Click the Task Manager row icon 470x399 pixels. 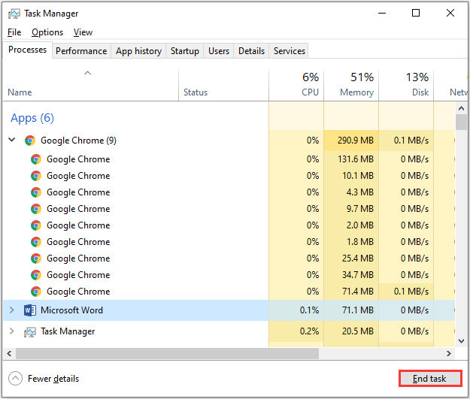30,331
